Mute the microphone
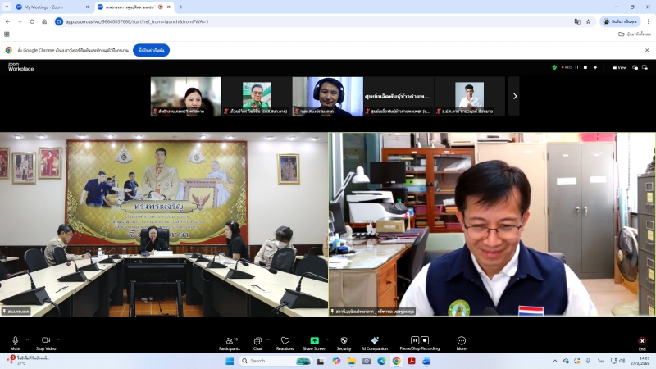The image size is (656, 369). coord(15,340)
